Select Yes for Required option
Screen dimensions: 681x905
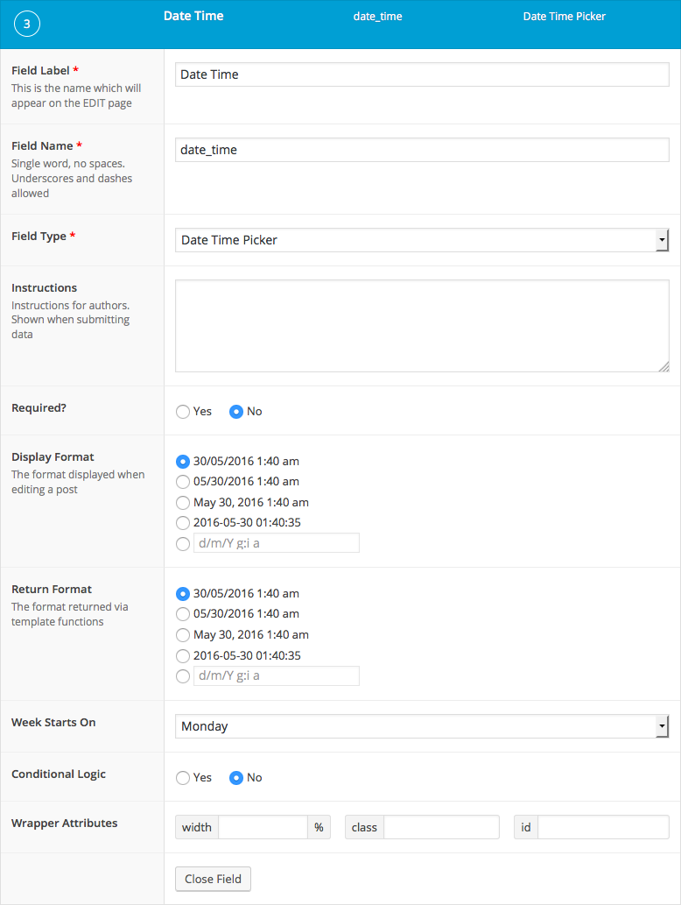[x=183, y=412]
